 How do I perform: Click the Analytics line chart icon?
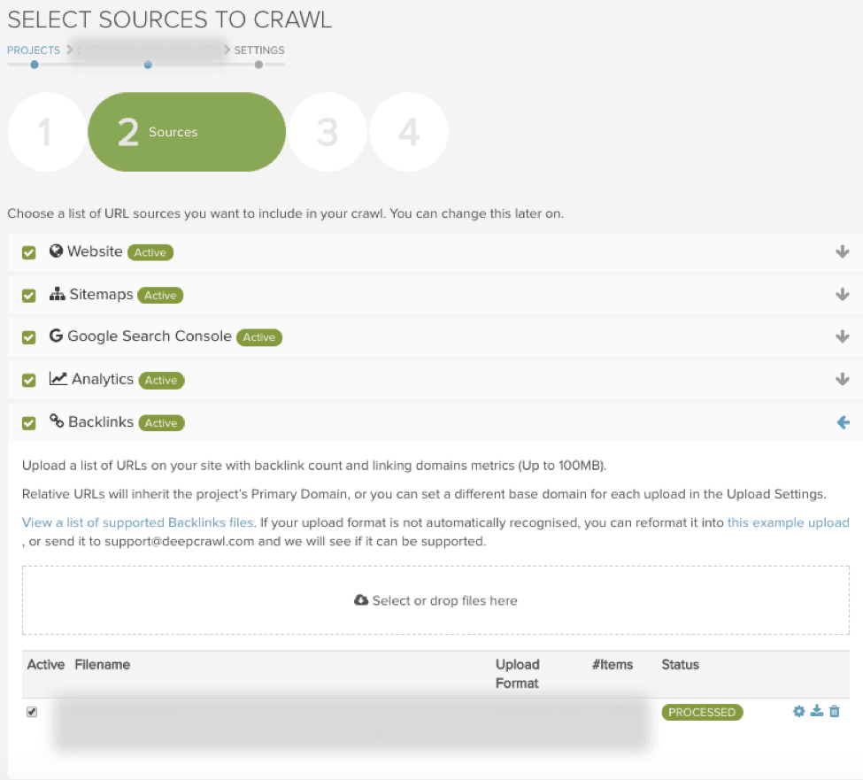point(58,378)
